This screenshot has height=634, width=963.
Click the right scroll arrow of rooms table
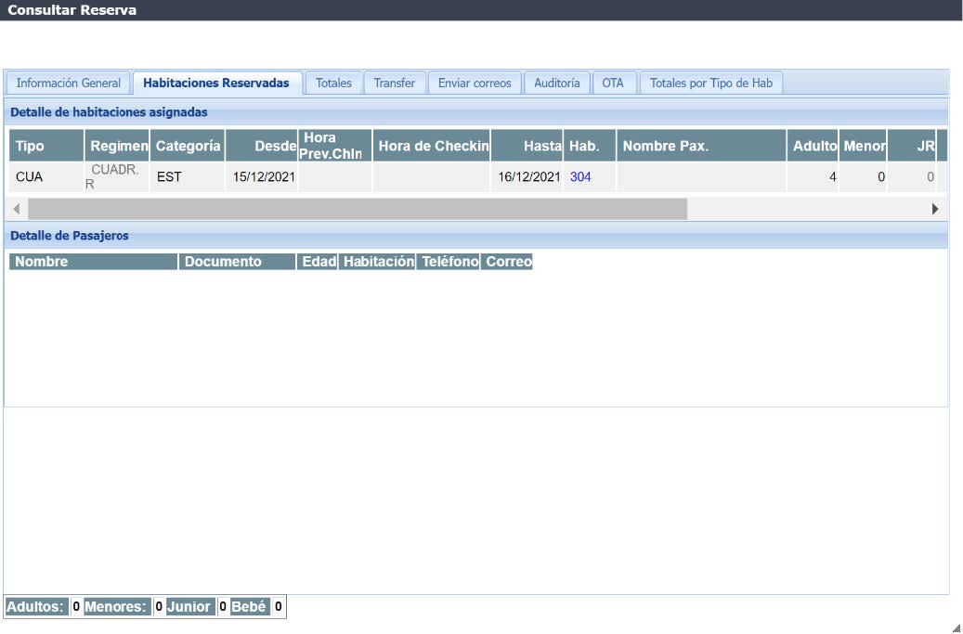(934, 209)
